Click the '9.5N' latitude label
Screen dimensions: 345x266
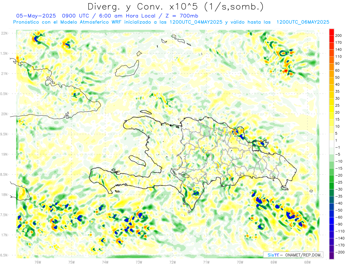pos(4,134)
